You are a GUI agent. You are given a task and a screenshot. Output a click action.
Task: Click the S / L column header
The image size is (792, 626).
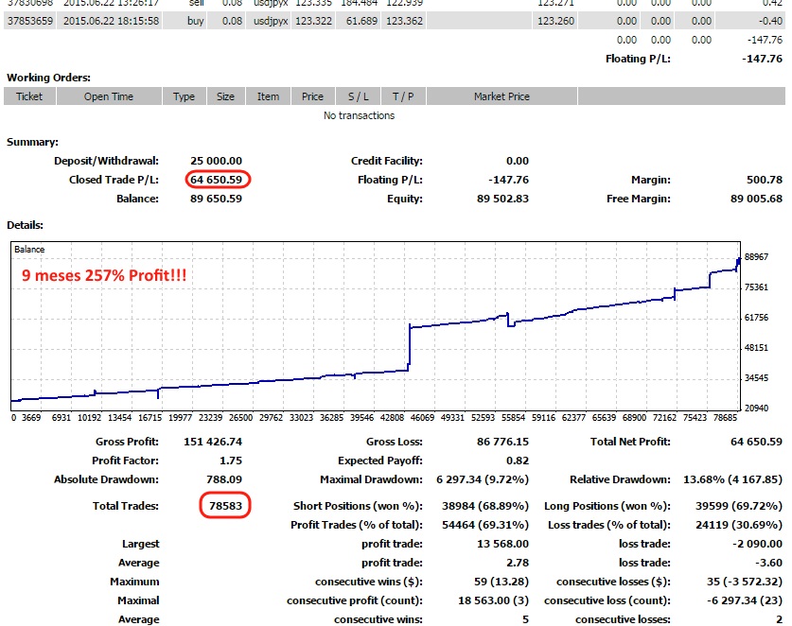pos(358,96)
